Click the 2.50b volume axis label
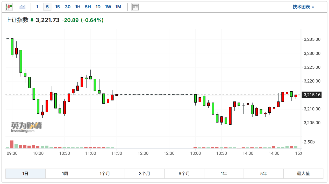The height and width of the screenshot is (184, 329). (309, 142)
